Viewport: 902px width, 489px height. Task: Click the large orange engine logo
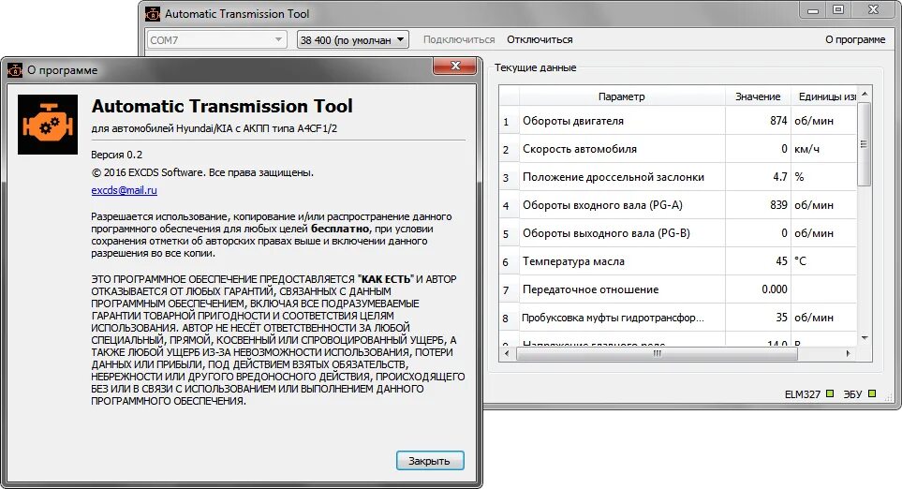click(x=48, y=125)
